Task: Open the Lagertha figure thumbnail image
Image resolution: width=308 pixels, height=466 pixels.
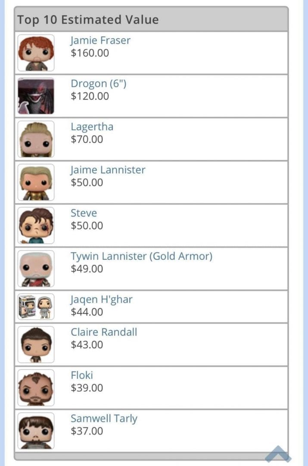Action: coord(36,139)
